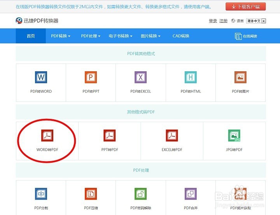Click the PDF密码解除 label text
The height and width of the screenshot is (215, 280).
[141, 208]
